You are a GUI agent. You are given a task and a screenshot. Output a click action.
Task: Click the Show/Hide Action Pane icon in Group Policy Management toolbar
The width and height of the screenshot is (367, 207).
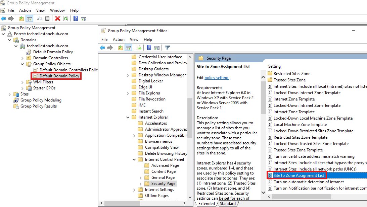pos(84,19)
